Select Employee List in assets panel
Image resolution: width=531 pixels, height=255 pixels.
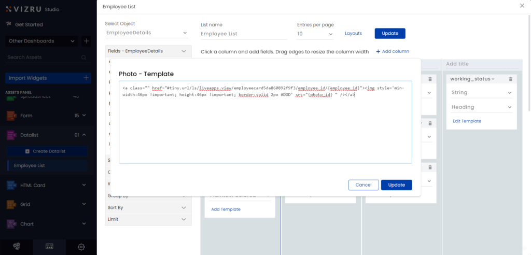click(x=29, y=165)
